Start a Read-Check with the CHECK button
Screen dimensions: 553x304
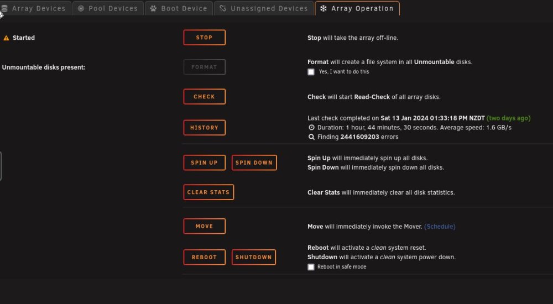(204, 97)
